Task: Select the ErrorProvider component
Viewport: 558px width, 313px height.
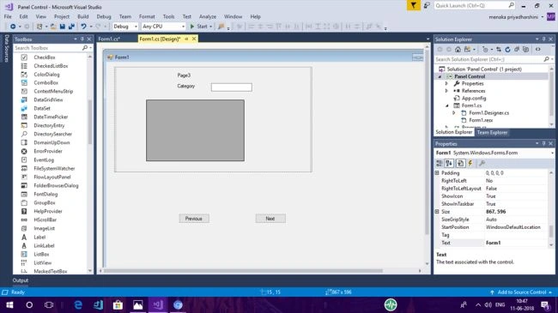Action: (48, 151)
